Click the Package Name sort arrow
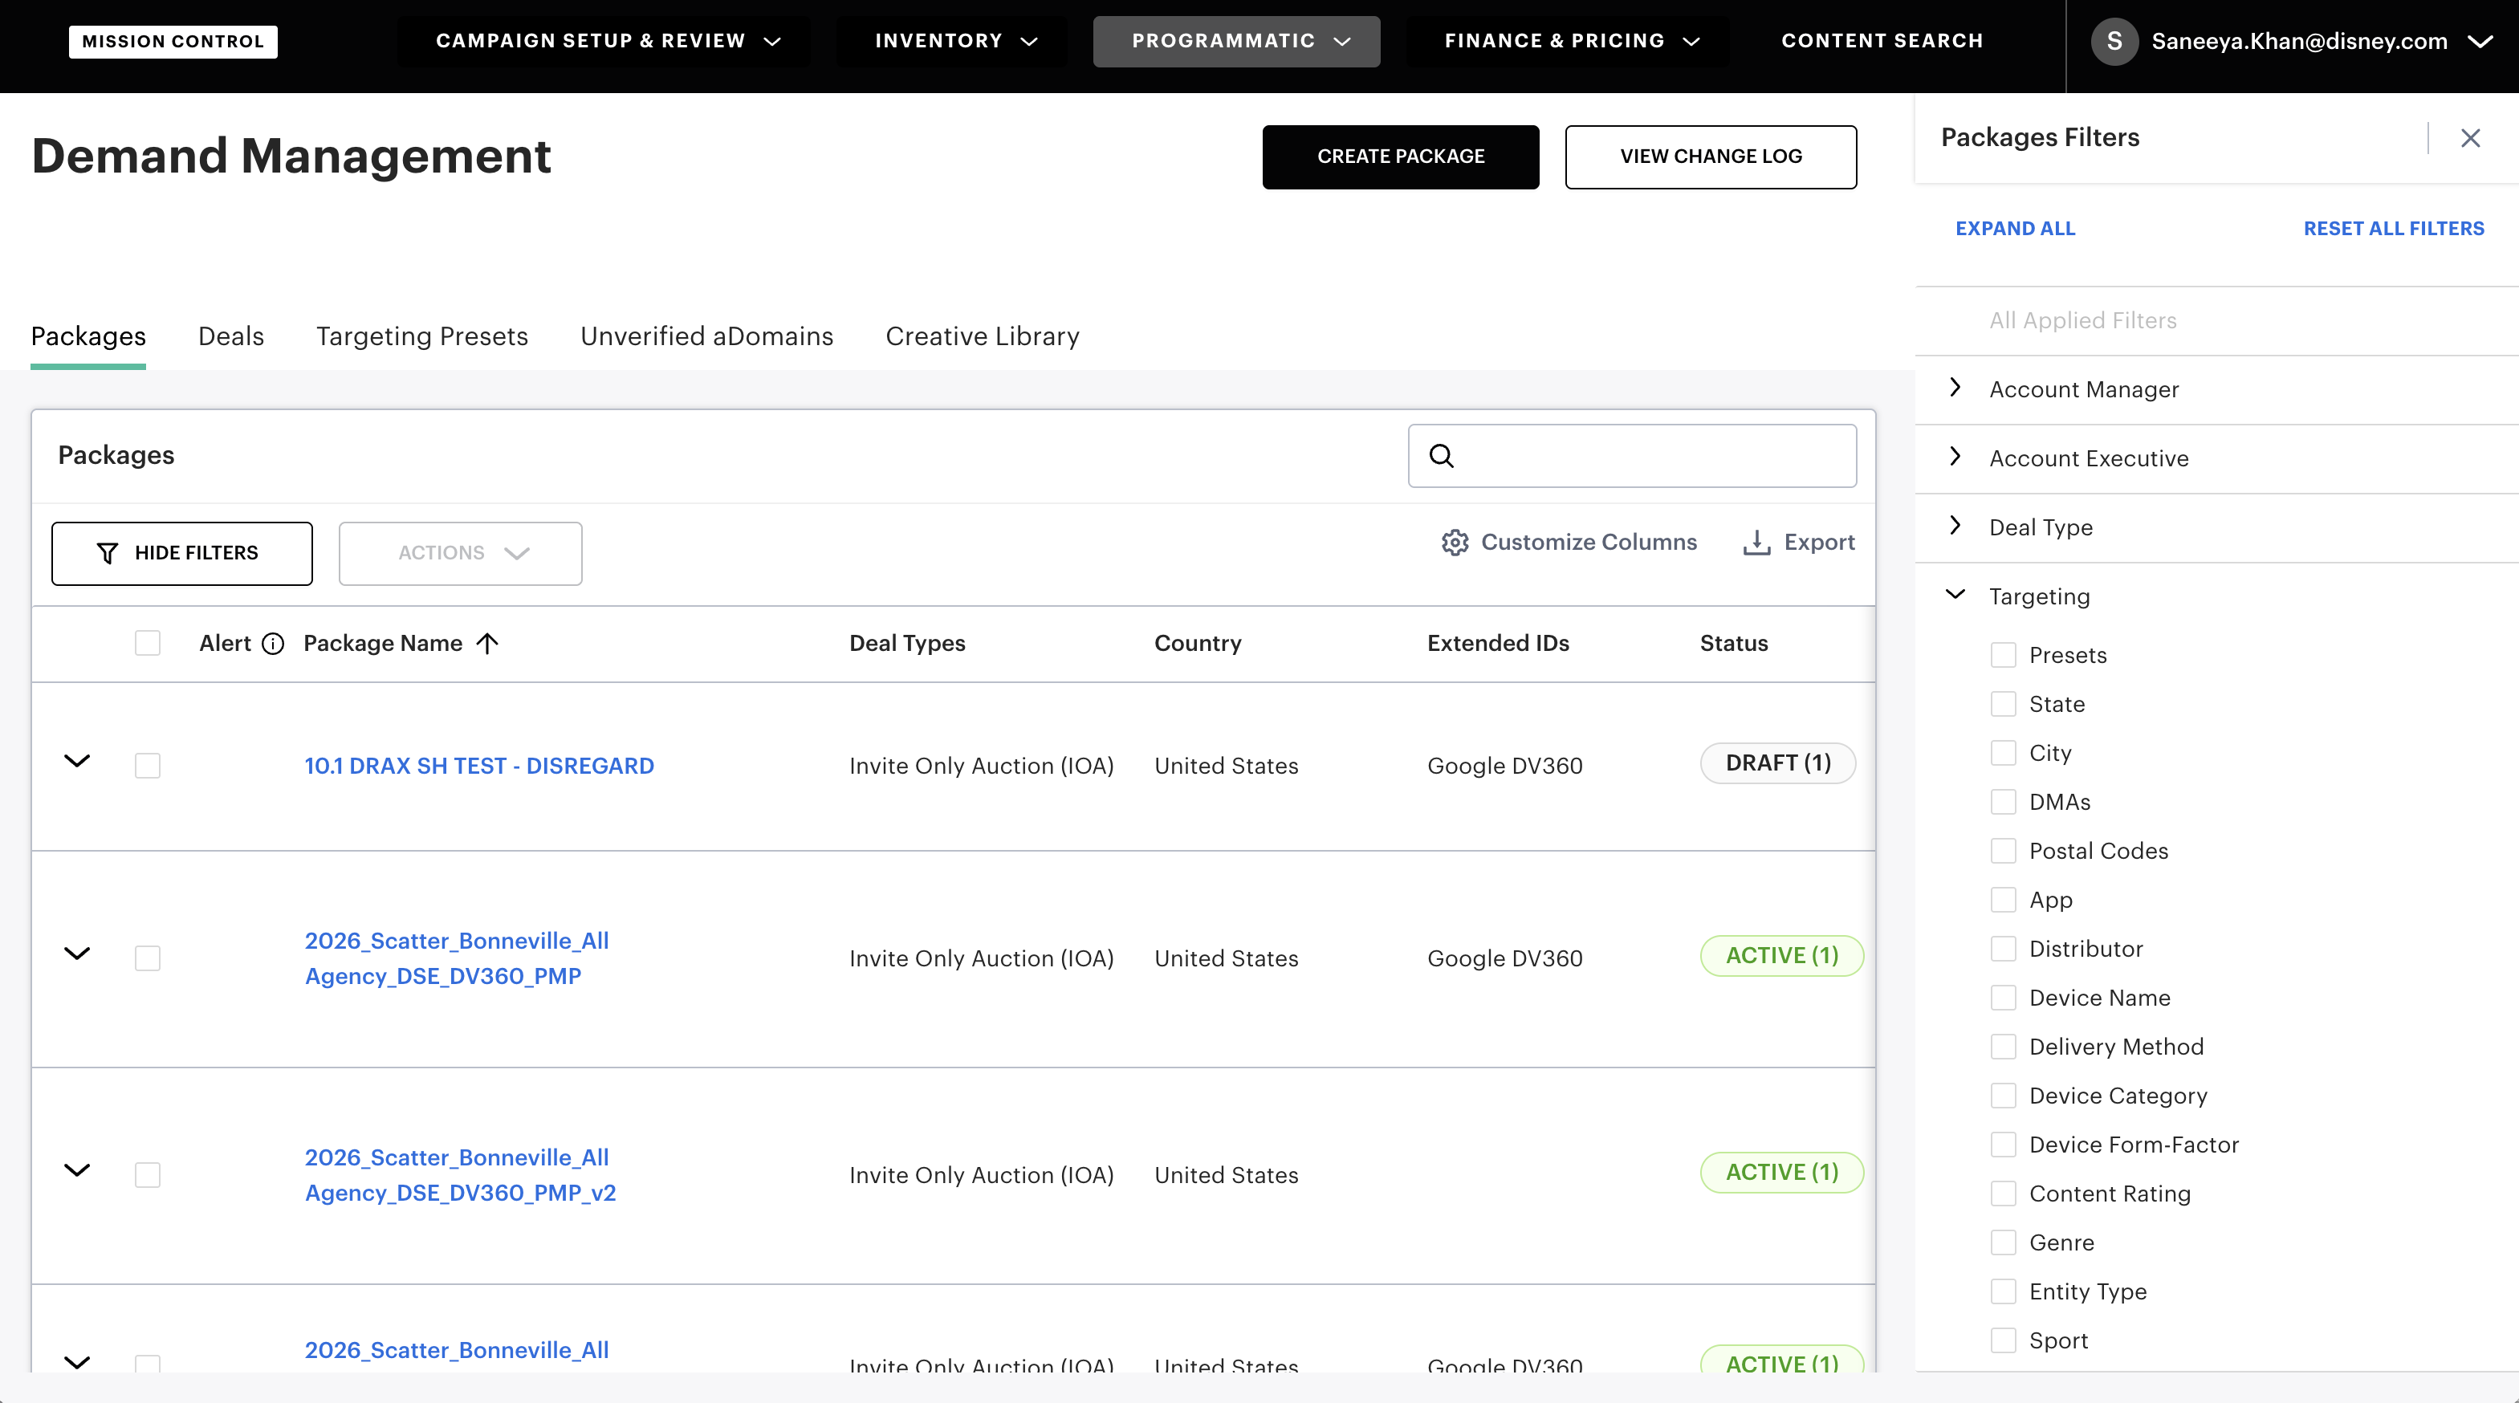The height and width of the screenshot is (1403, 2519). coord(487,644)
